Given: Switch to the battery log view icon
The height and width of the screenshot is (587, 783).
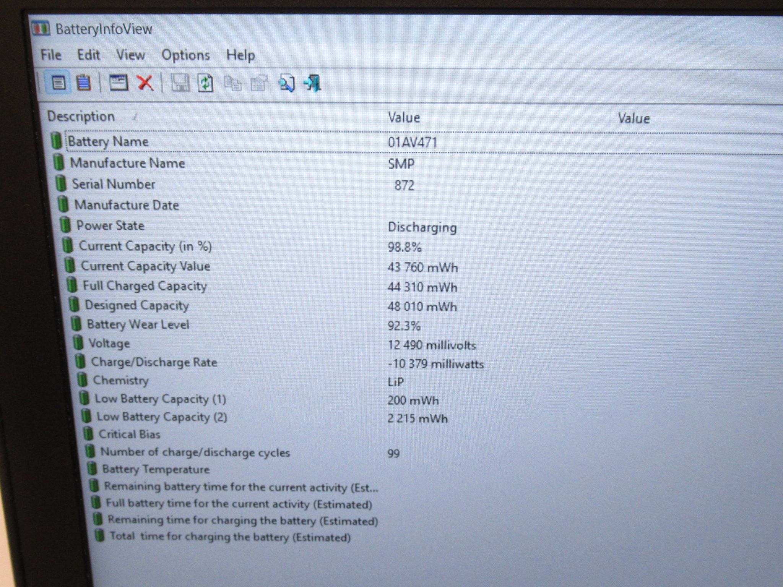Looking at the screenshot, I should click(84, 83).
